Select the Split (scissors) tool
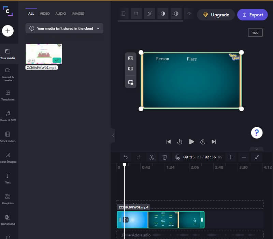Screen dimensions: 273x239 (x=152, y=157)
